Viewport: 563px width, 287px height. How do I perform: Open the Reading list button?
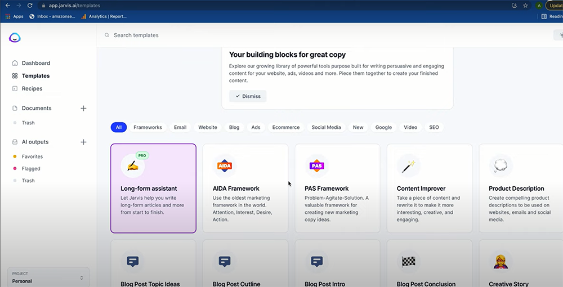click(552, 16)
